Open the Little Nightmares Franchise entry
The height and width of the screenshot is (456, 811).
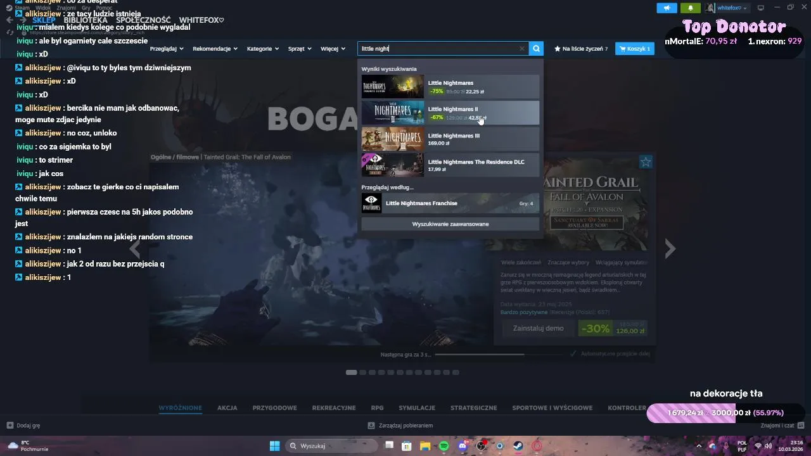pos(450,203)
